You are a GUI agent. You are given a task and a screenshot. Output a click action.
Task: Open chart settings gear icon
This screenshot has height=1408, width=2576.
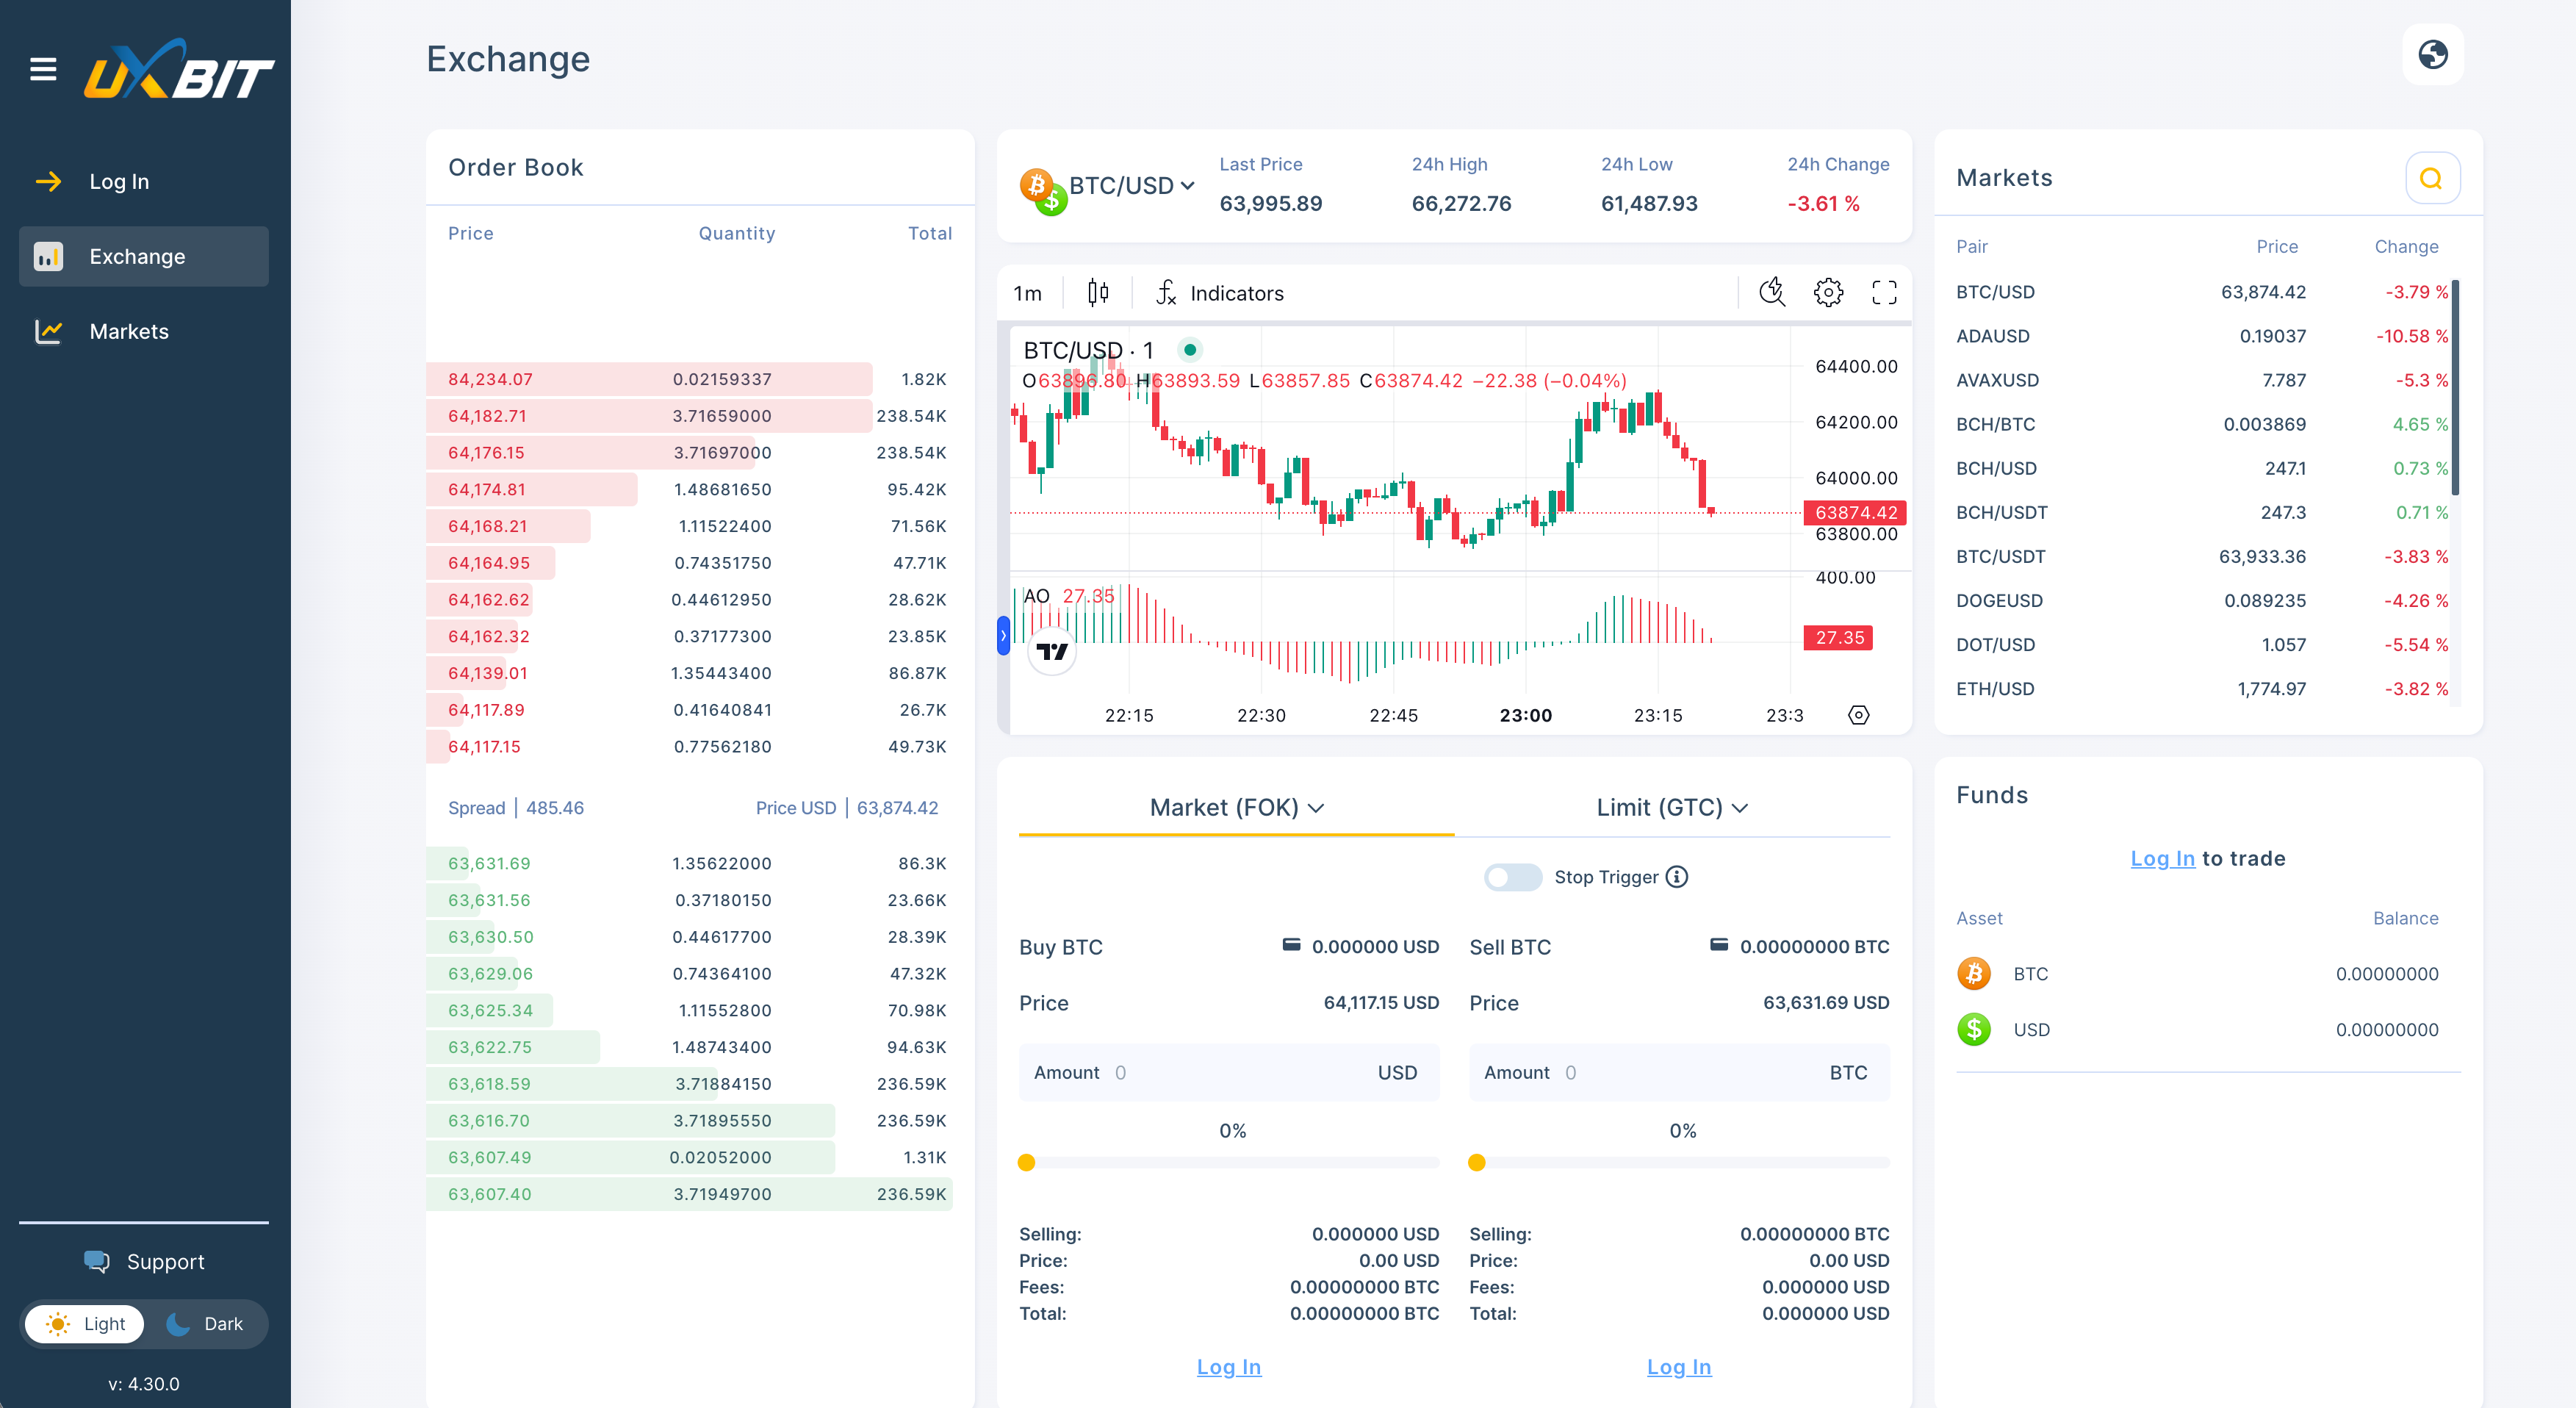(x=1828, y=292)
